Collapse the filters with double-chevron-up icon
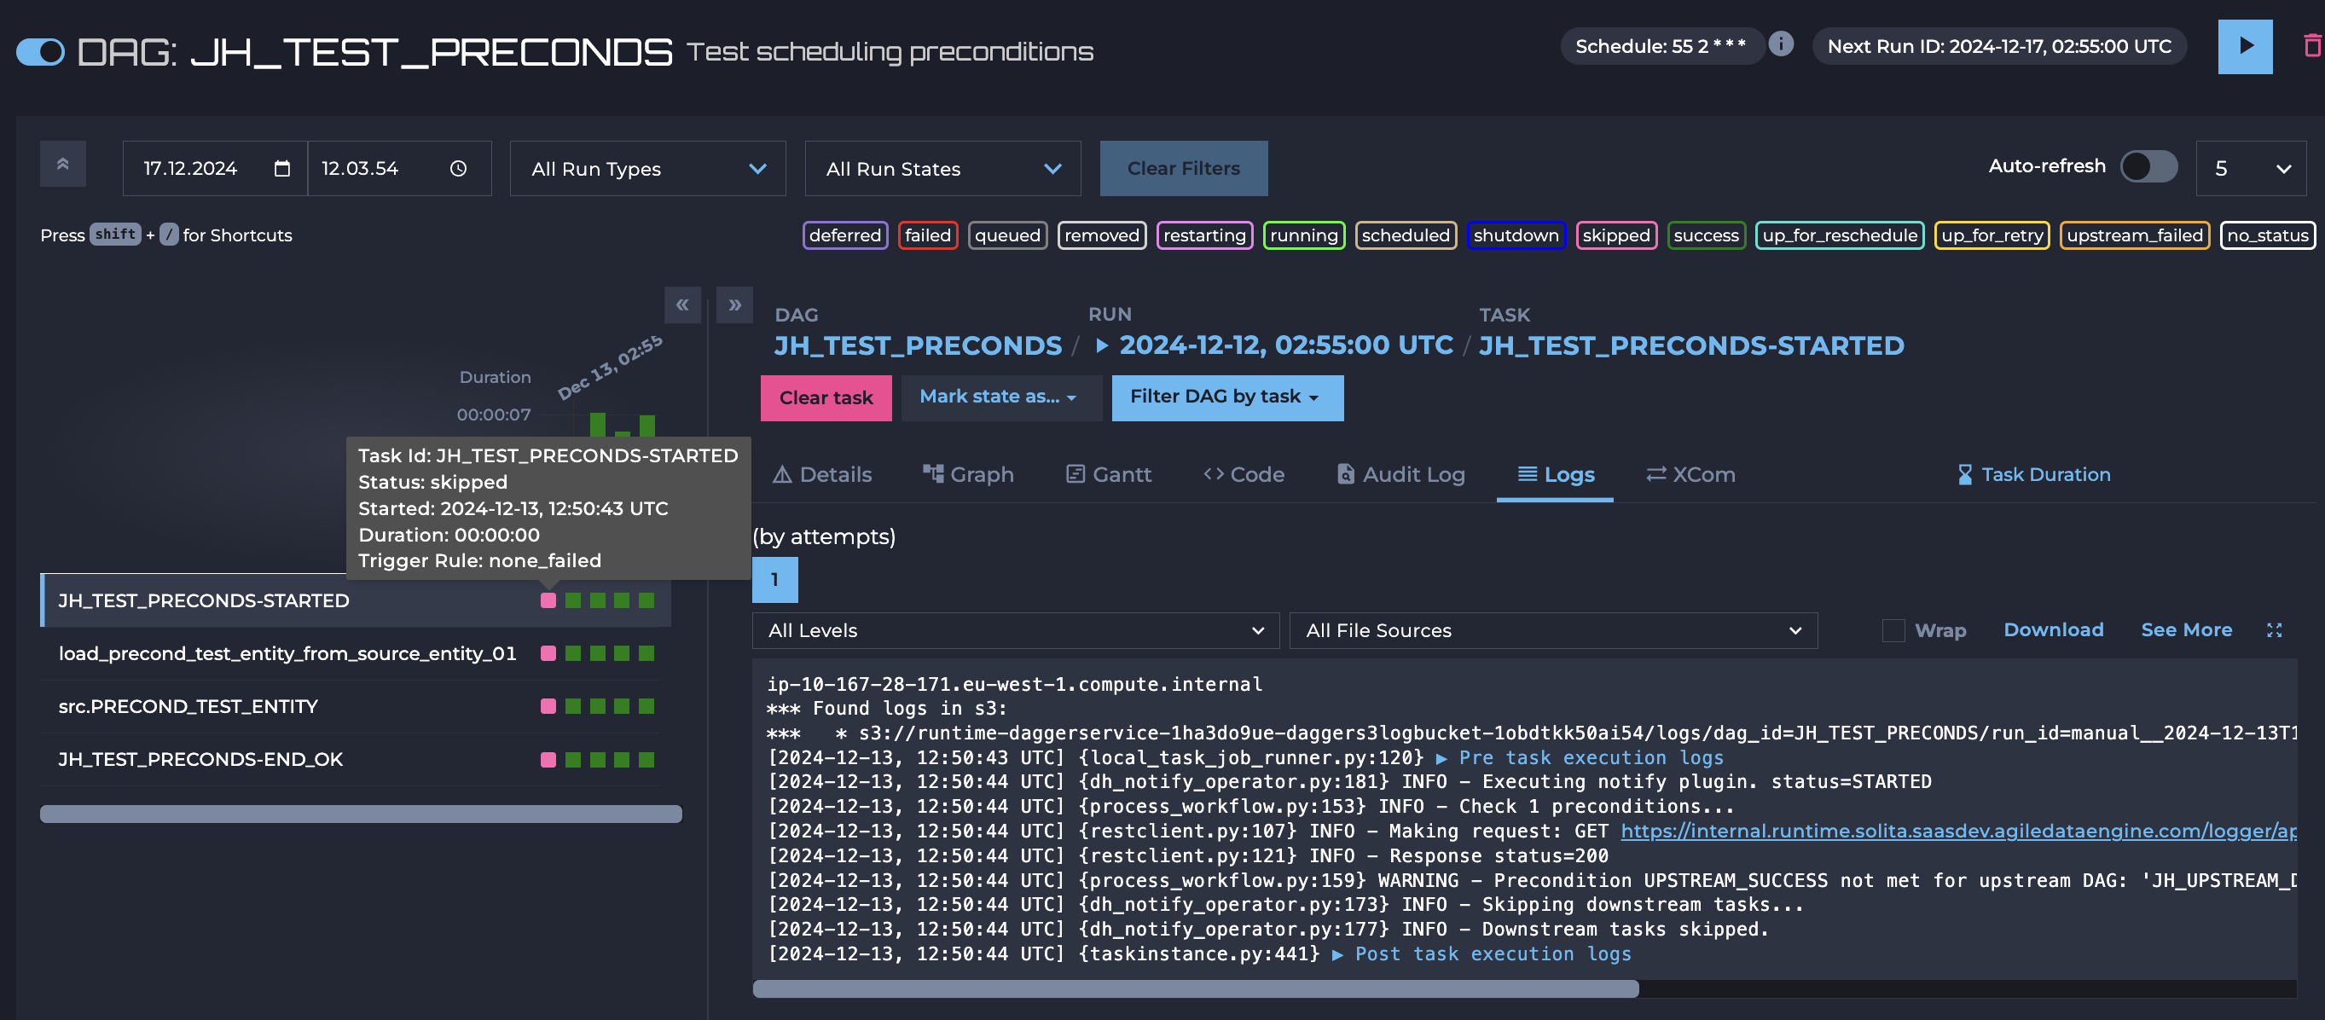This screenshot has height=1020, width=2325. pos(63,165)
